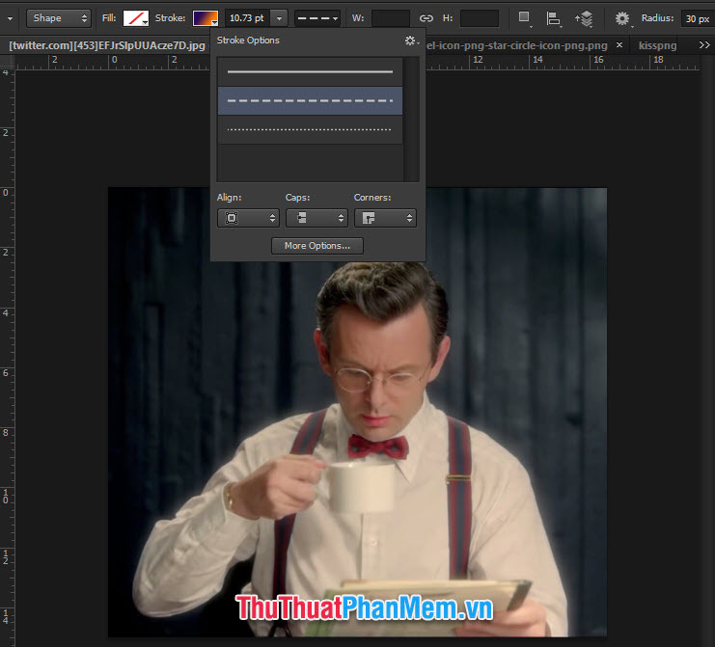Click the W width input field
The width and height of the screenshot is (715, 647).
point(391,18)
